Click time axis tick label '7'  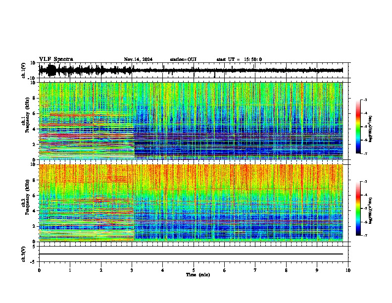[x=255, y=270]
